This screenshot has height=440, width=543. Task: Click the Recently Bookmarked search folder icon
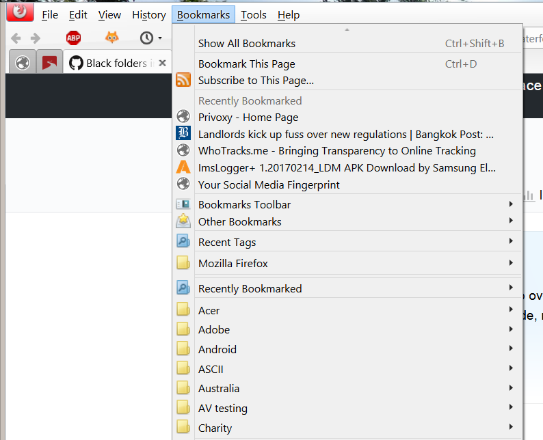(183, 288)
